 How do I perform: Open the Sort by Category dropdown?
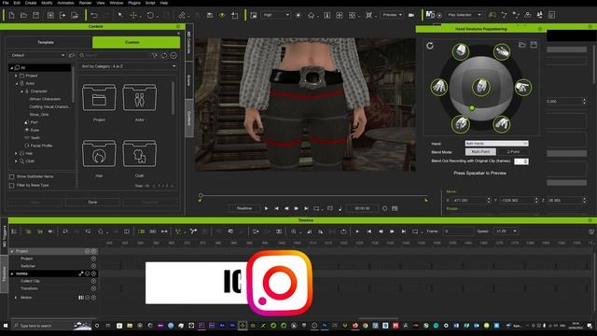tap(129, 66)
